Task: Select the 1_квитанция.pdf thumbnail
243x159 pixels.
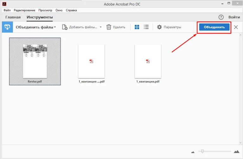Action: point(148,61)
